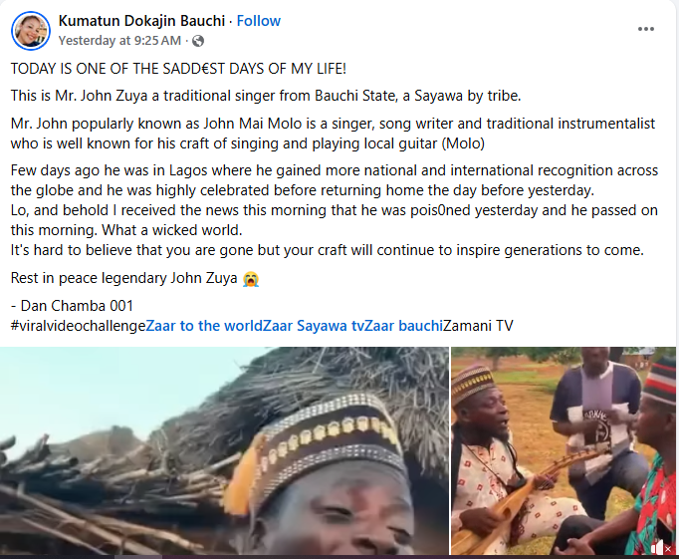Open the three-dot post options menu

click(x=647, y=28)
